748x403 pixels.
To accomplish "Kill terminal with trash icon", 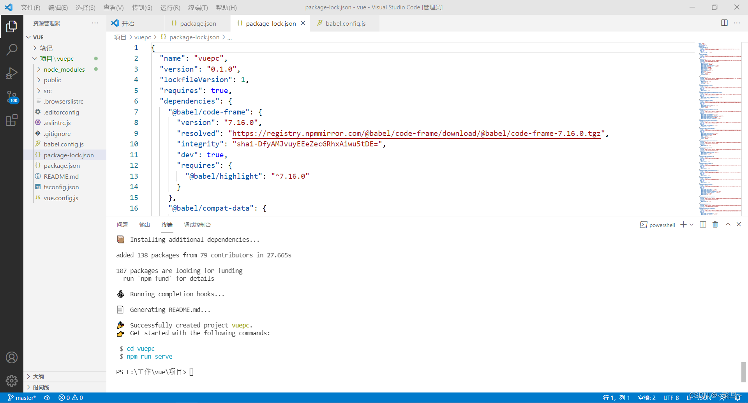I will 715,225.
